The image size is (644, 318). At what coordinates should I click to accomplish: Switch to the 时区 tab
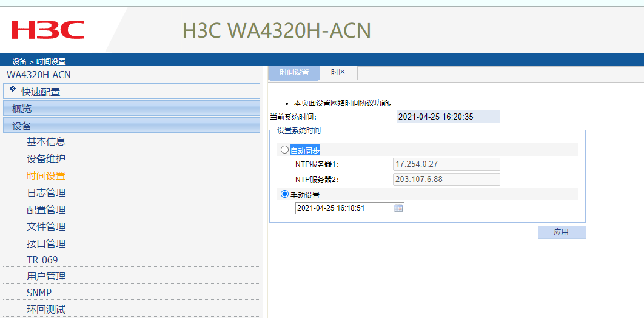point(338,73)
